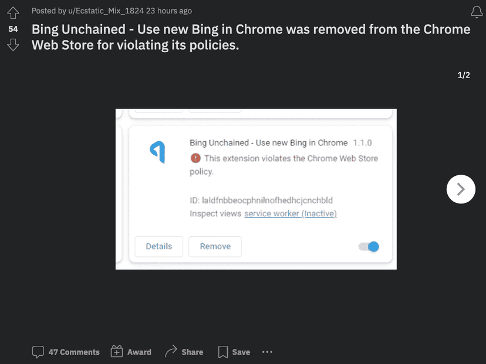Image resolution: width=486 pixels, height=364 pixels.
Task: Click the 23 hours ago timestamp
Action: click(x=169, y=11)
